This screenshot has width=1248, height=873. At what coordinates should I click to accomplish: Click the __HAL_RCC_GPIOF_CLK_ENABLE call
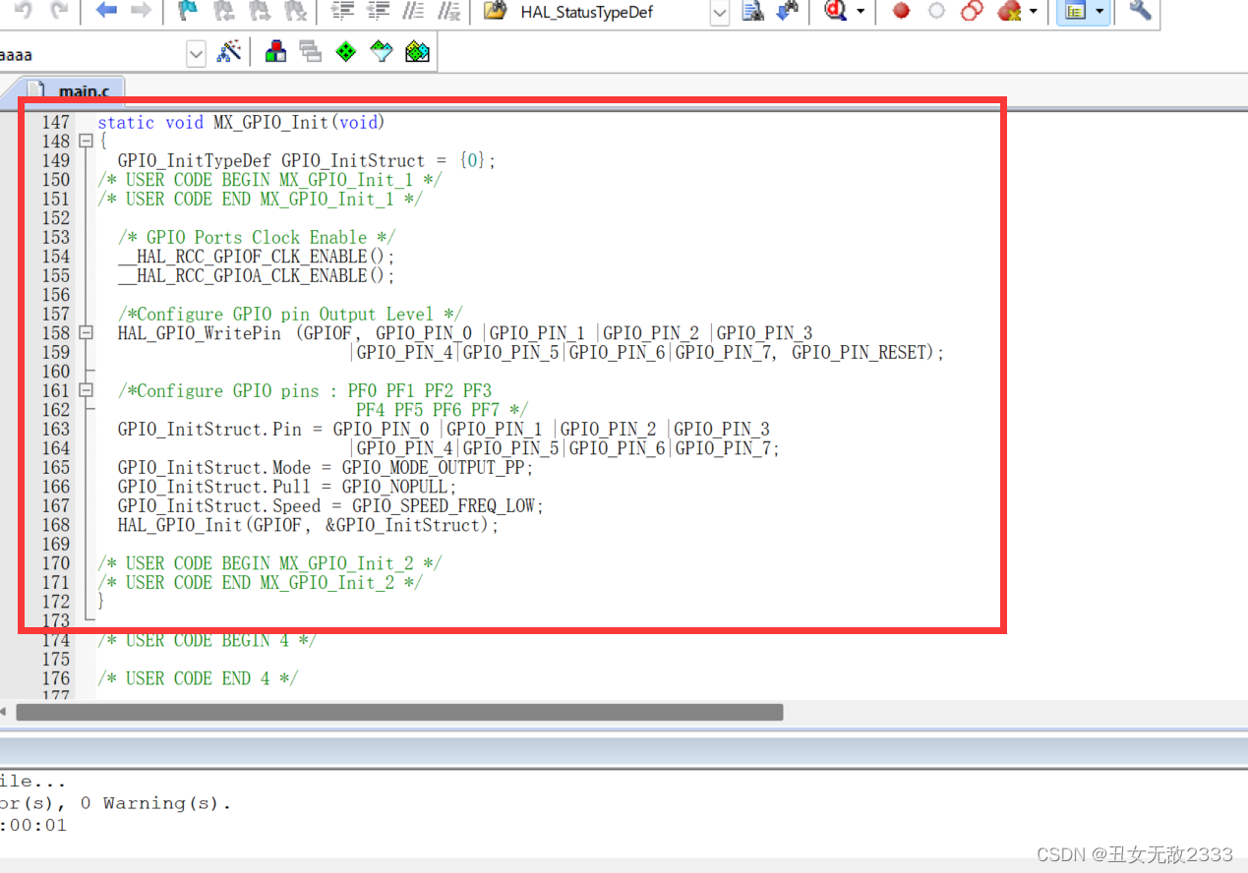pos(256,258)
